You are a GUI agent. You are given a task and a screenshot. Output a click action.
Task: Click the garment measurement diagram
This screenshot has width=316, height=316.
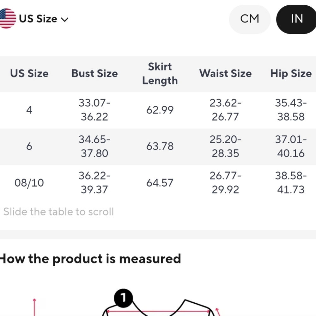[x=159, y=302]
